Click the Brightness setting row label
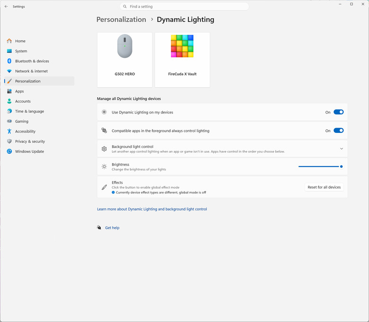This screenshot has height=322, width=369. (x=121, y=165)
